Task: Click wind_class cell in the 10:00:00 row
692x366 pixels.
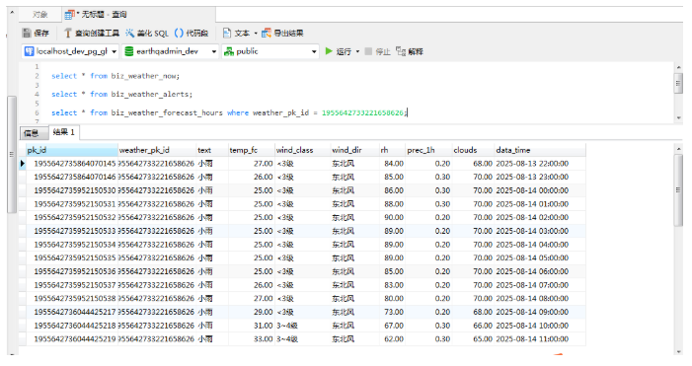Action: point(302,326)
